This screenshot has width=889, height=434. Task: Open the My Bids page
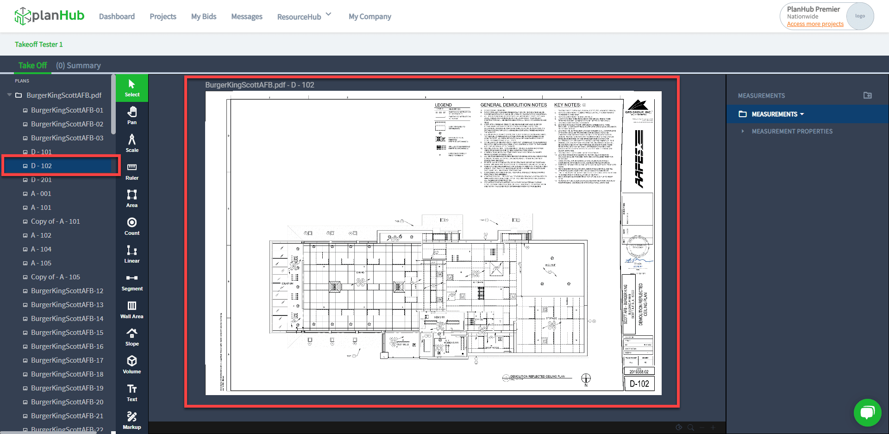(x=204, y=16)
